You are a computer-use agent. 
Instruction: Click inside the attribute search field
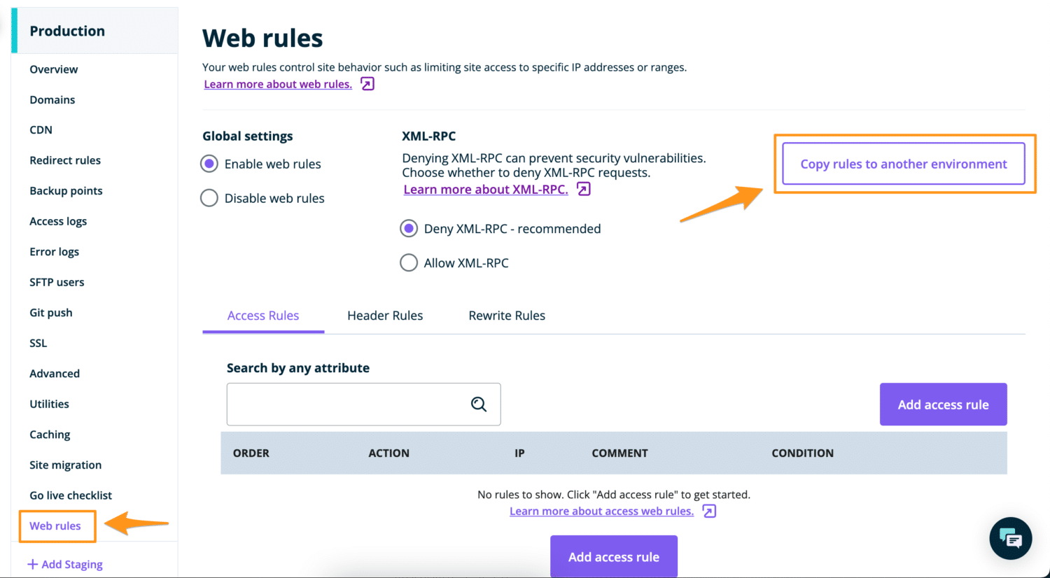350,404
